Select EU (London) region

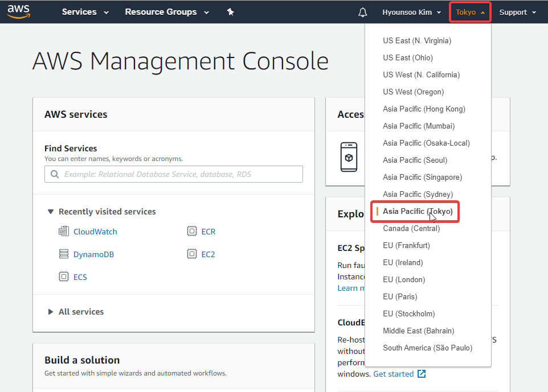pyautogui.click(x=404, y=279)
